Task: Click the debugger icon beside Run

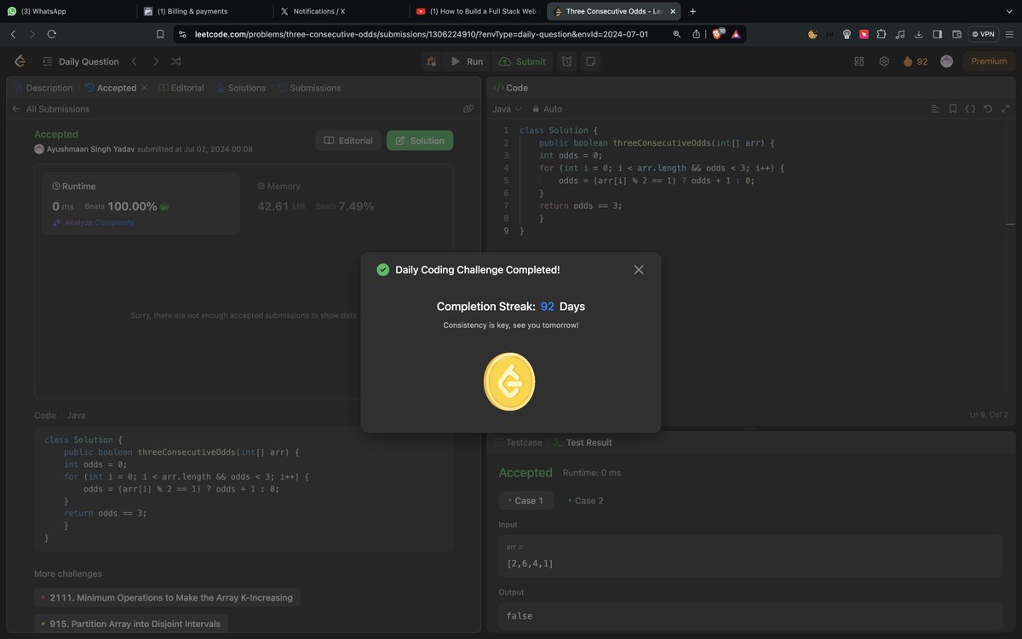Action: pos(431,61)
